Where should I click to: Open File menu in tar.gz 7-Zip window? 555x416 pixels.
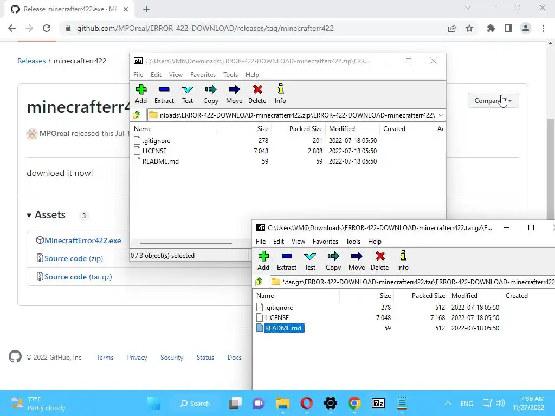tap(261, 242)
